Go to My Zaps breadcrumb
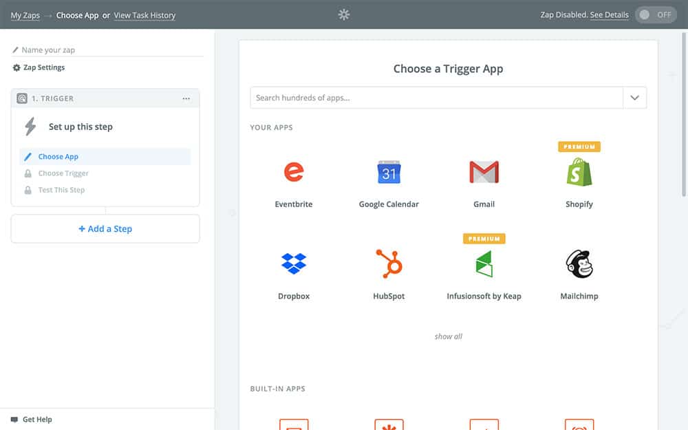 coord(25,15)
